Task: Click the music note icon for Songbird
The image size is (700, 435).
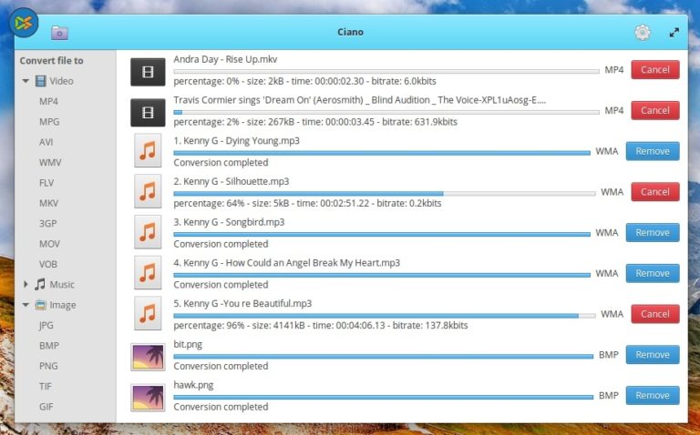Action: 148,232
